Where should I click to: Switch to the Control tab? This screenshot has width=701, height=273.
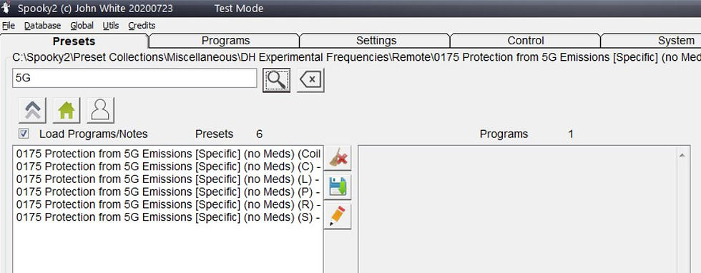(x=526, y=41)
